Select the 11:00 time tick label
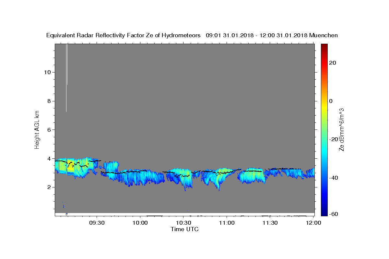The width and height of the screenshot is (389, 259). [227, 223]
